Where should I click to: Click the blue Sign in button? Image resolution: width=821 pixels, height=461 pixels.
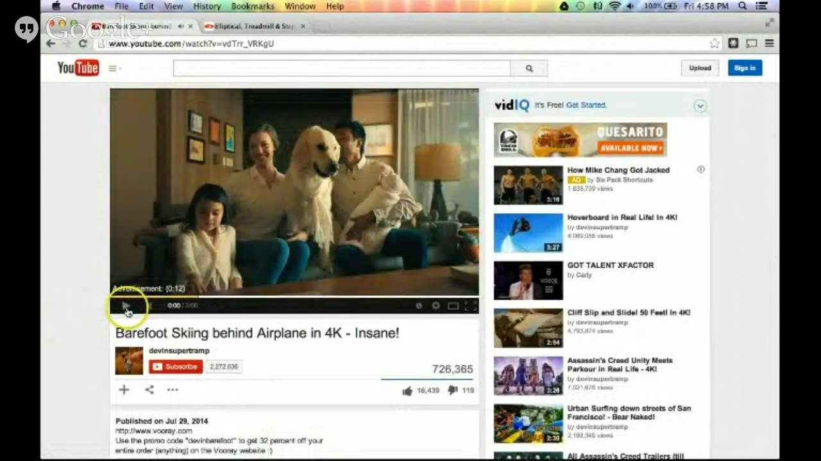745,68
